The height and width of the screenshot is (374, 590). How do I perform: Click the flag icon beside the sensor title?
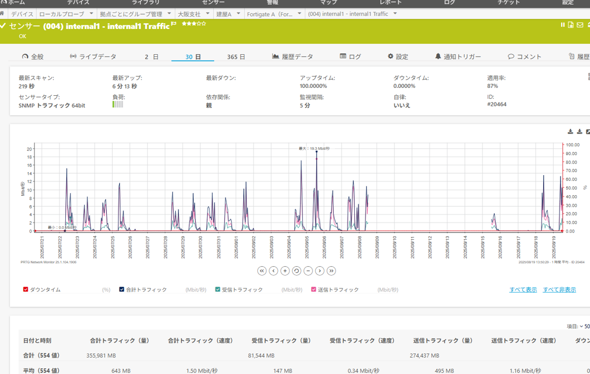174,24
